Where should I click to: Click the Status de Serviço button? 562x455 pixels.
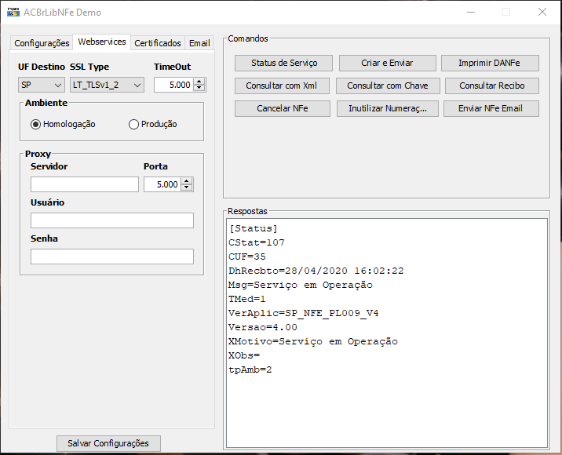(284, 63)
